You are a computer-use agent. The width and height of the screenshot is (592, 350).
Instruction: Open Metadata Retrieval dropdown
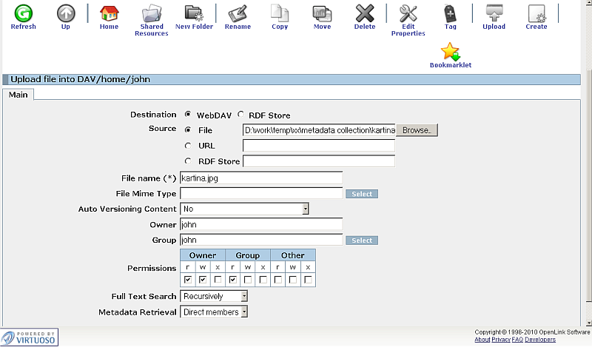pos(214,312)
